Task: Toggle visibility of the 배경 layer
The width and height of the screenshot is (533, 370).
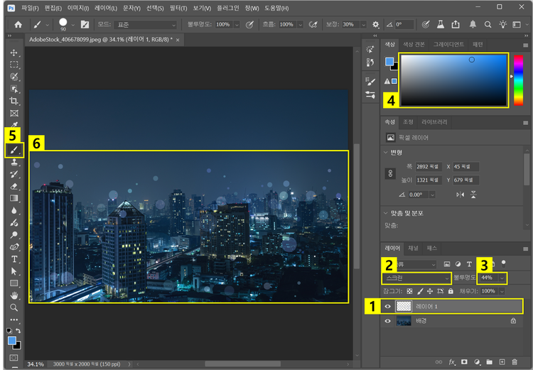Action: pos(387,321)
